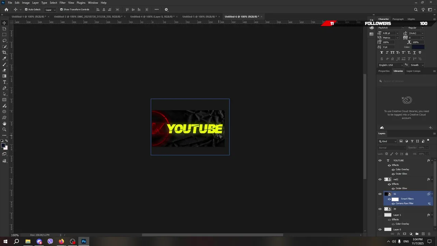Toggle Camera Raw Filter visibility eye

click(393, 203)
